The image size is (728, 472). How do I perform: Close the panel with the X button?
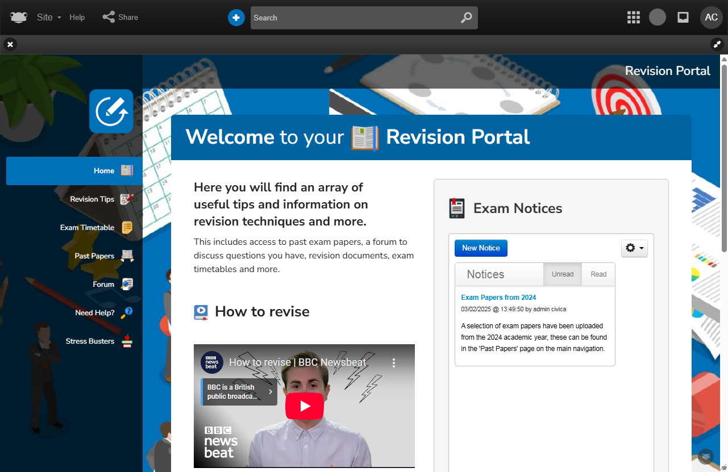(x=10, y=44)
